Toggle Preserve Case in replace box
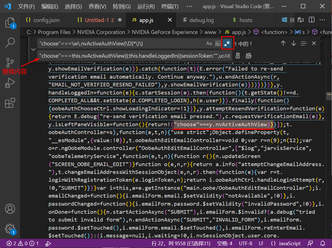This screenshot has height=248, width=332. click(x=227, y=56)
